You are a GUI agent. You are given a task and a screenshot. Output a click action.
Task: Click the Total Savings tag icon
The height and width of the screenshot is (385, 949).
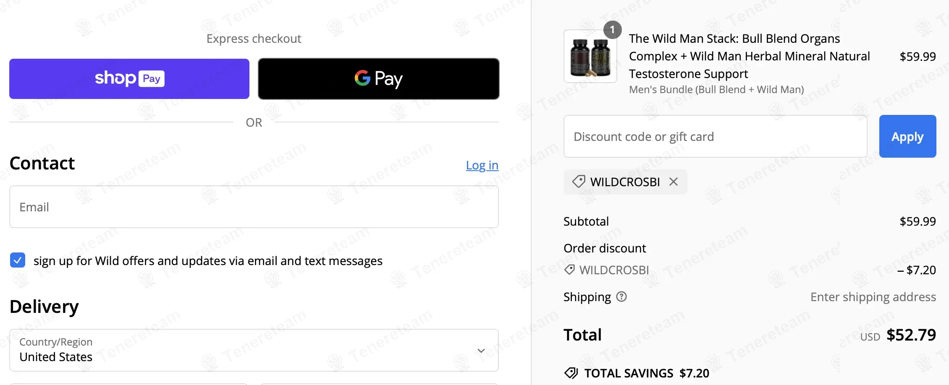(571, 373)
